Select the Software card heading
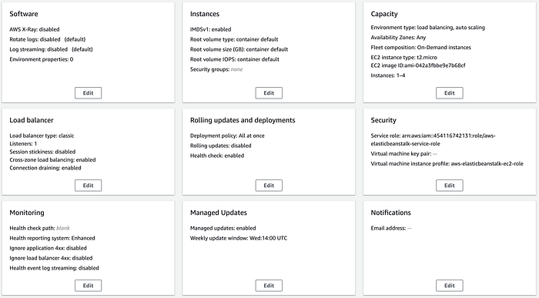This screenshot has height=298, width=539. coord(24,14)
